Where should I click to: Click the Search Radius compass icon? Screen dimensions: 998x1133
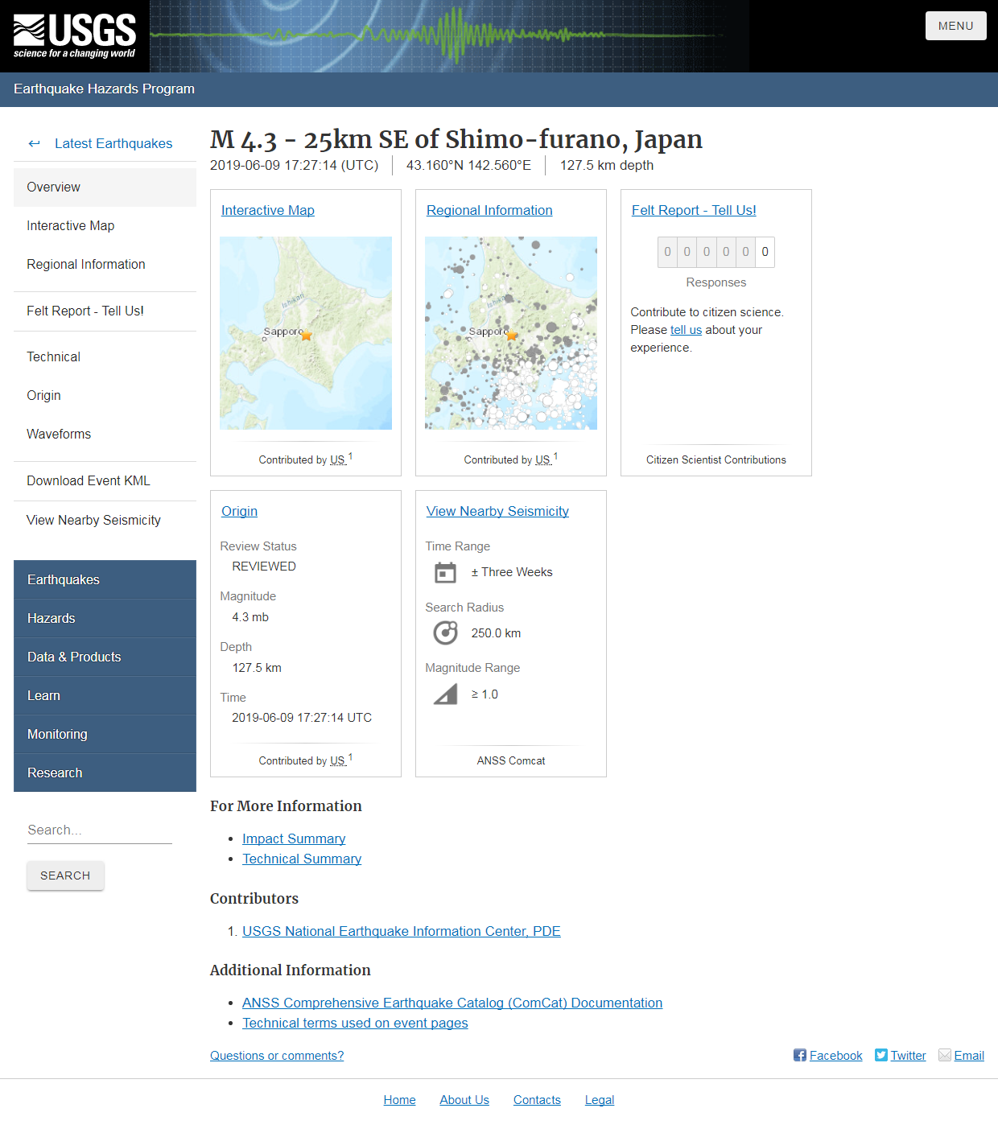click(x=445, y=632)
